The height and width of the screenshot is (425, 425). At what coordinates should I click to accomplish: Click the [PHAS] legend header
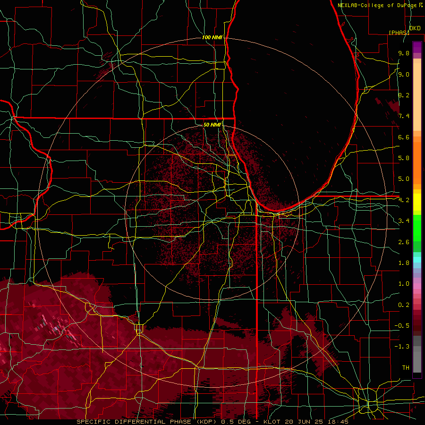pos(399,33)
